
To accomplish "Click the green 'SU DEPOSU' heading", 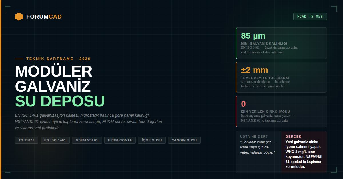I will tap(60, 101).
